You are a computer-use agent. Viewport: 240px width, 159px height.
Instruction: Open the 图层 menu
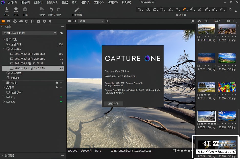coord(65,2)
